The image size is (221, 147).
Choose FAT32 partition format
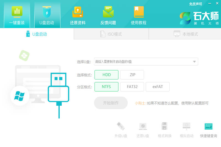point(132,87)
